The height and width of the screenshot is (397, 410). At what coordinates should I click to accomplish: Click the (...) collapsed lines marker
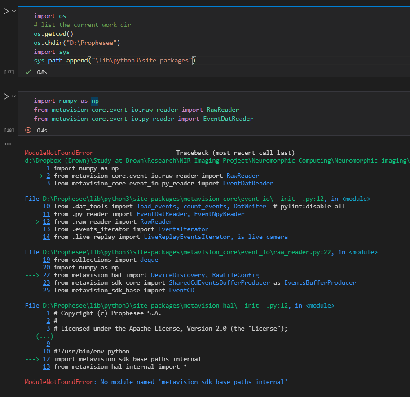click(44, 336)
